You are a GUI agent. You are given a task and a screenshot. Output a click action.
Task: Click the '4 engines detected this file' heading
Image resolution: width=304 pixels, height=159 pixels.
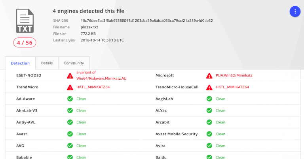click(88, 11)
